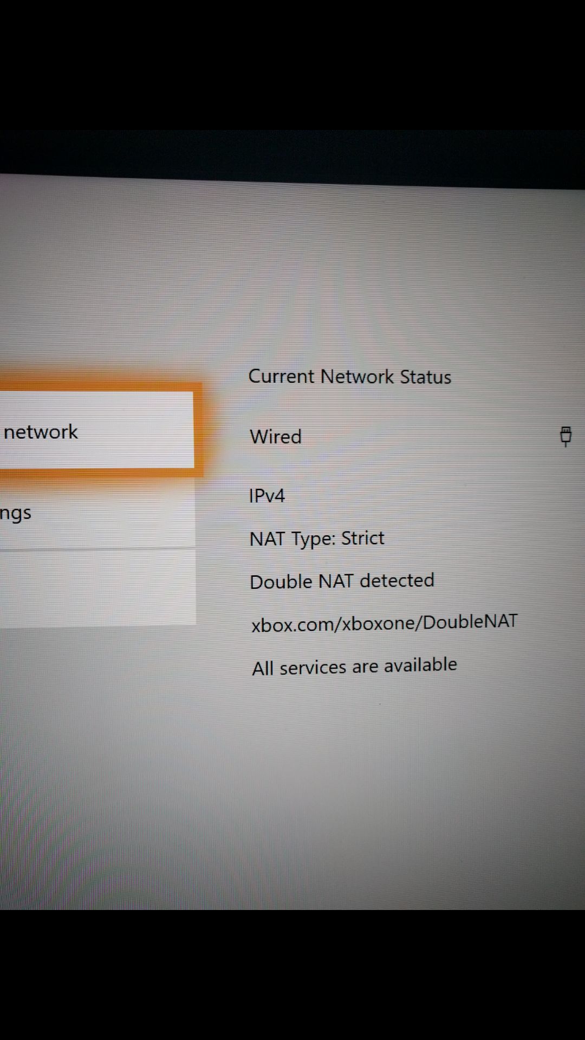The image size is (585, 1040).
Task: Click the word 'All' in services line
Action: [x=263, y=668]
